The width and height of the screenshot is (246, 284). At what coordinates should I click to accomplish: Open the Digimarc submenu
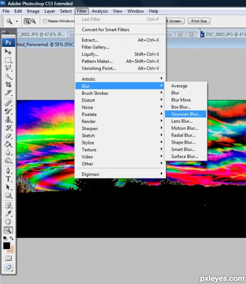[x=120, y=174]
